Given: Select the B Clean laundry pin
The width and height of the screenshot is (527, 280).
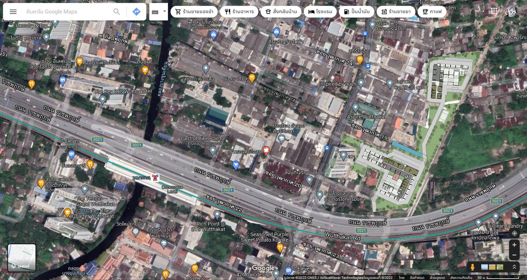Looking at the screenshot, I should pos(496,216).
